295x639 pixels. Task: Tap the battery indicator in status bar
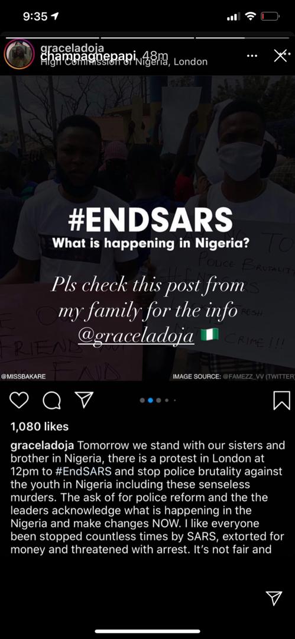pyautogui.click(x=270, y=17)
